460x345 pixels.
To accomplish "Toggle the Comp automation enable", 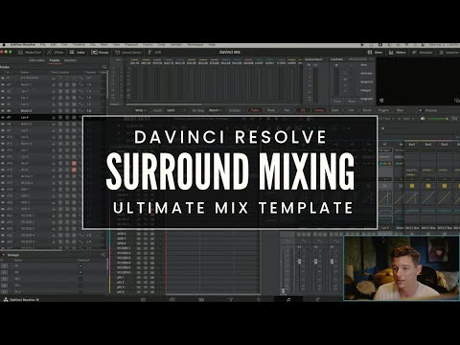I will pyautogui.click(x=318, y=110).
